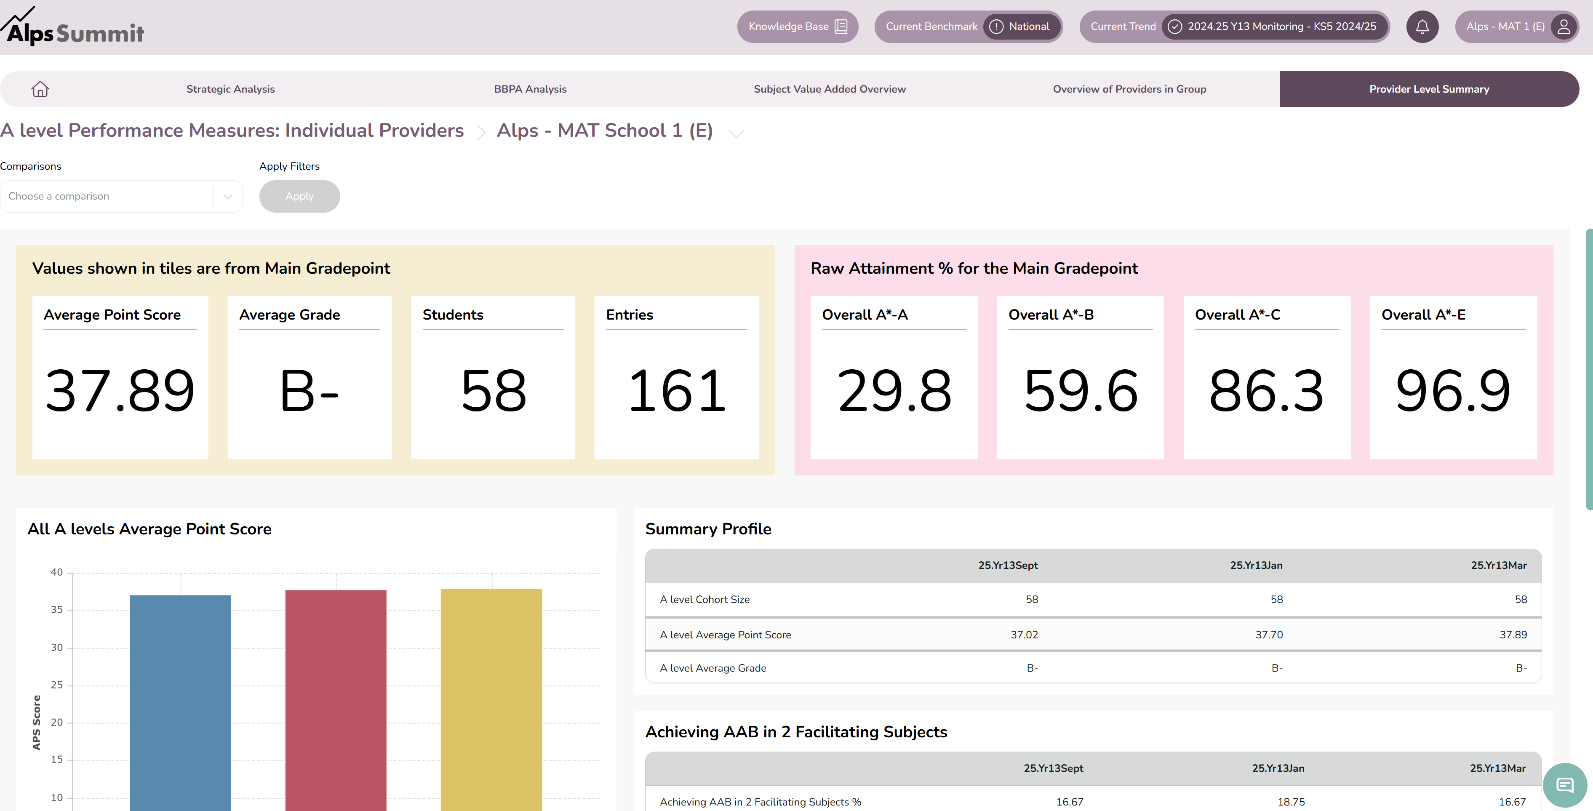Click the National benchmark info icon

click(995, 27)
